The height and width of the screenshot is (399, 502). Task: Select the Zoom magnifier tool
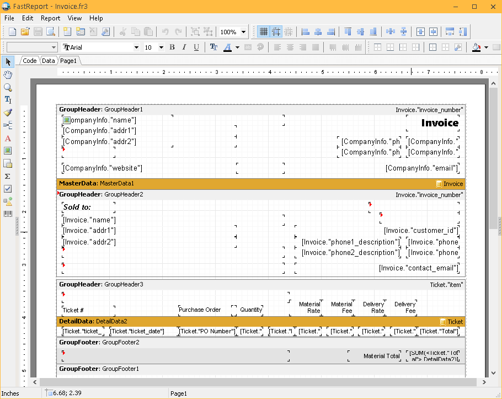coord(8,87)
